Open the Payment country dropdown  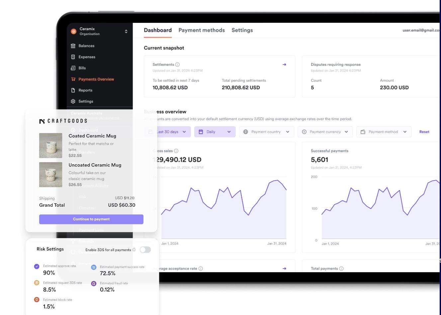pyautogui.click(x=267, y=132)
